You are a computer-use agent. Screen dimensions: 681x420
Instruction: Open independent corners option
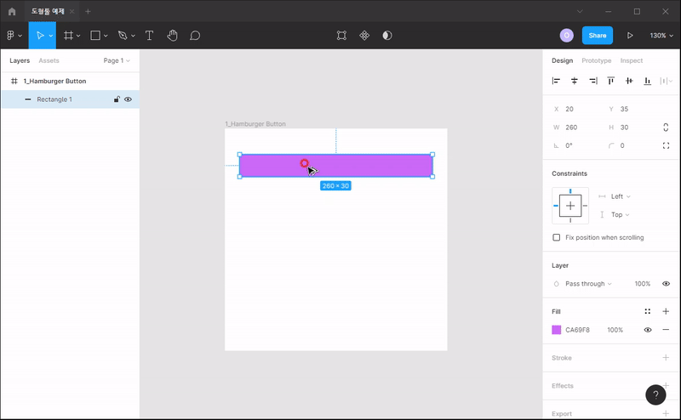pyautogui.click(x=666, y=145)
